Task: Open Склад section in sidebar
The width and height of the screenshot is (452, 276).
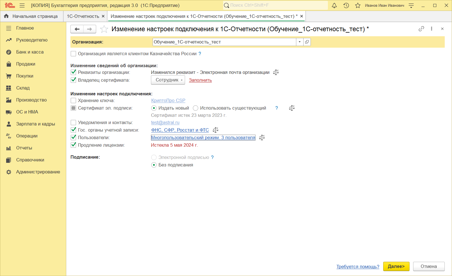Action: (33, 88)
